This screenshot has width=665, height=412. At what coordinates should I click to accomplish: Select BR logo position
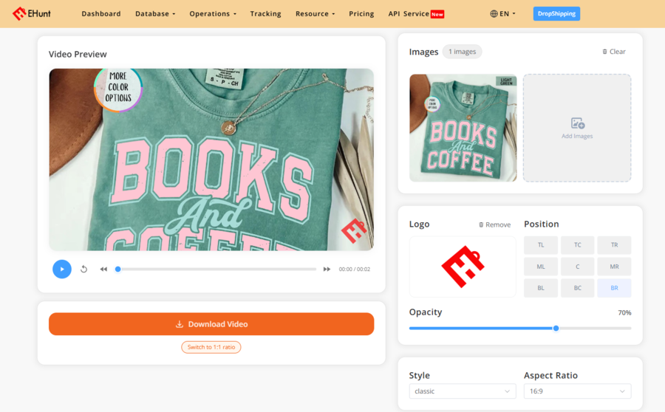pos(614,288)
